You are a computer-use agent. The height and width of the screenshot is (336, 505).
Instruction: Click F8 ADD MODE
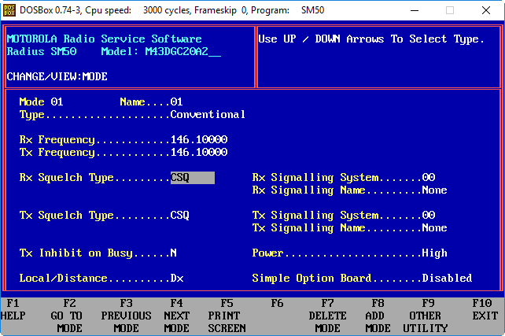tap(378, 315)
